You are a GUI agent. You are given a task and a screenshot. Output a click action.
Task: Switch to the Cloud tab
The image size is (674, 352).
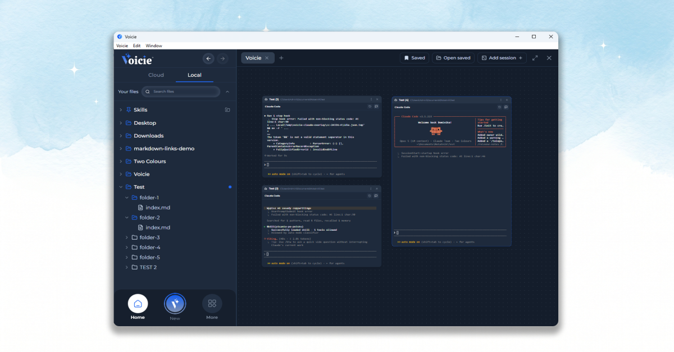coord(156,75)
